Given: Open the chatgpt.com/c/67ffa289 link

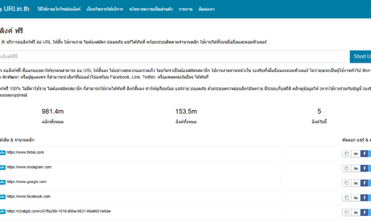Looking at the screenshot, I should [59, 211].
